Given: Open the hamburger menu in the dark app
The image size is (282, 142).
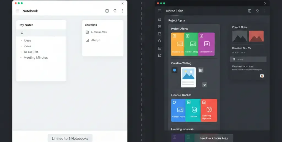Looking at the screenshot, I should pyautogui.click(x=159, y=11).
